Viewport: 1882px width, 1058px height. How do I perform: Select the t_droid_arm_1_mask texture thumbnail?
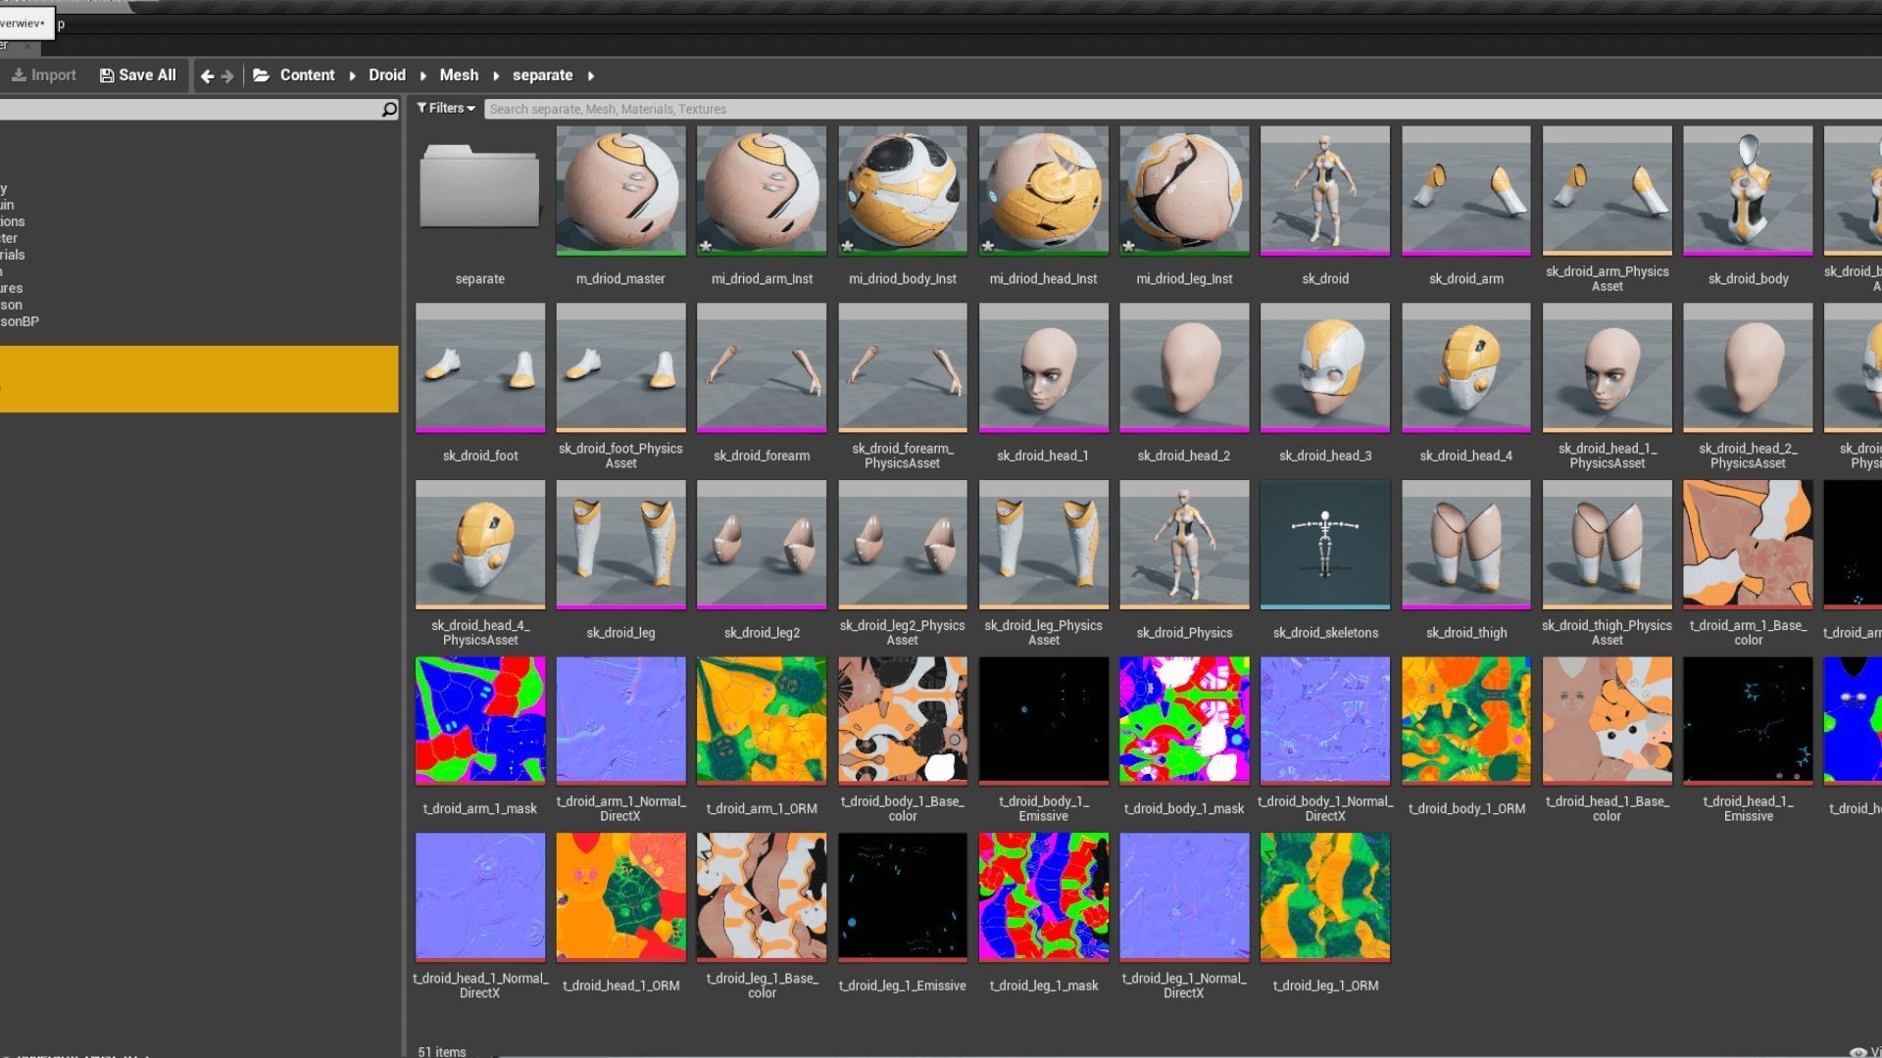point(479,721)
